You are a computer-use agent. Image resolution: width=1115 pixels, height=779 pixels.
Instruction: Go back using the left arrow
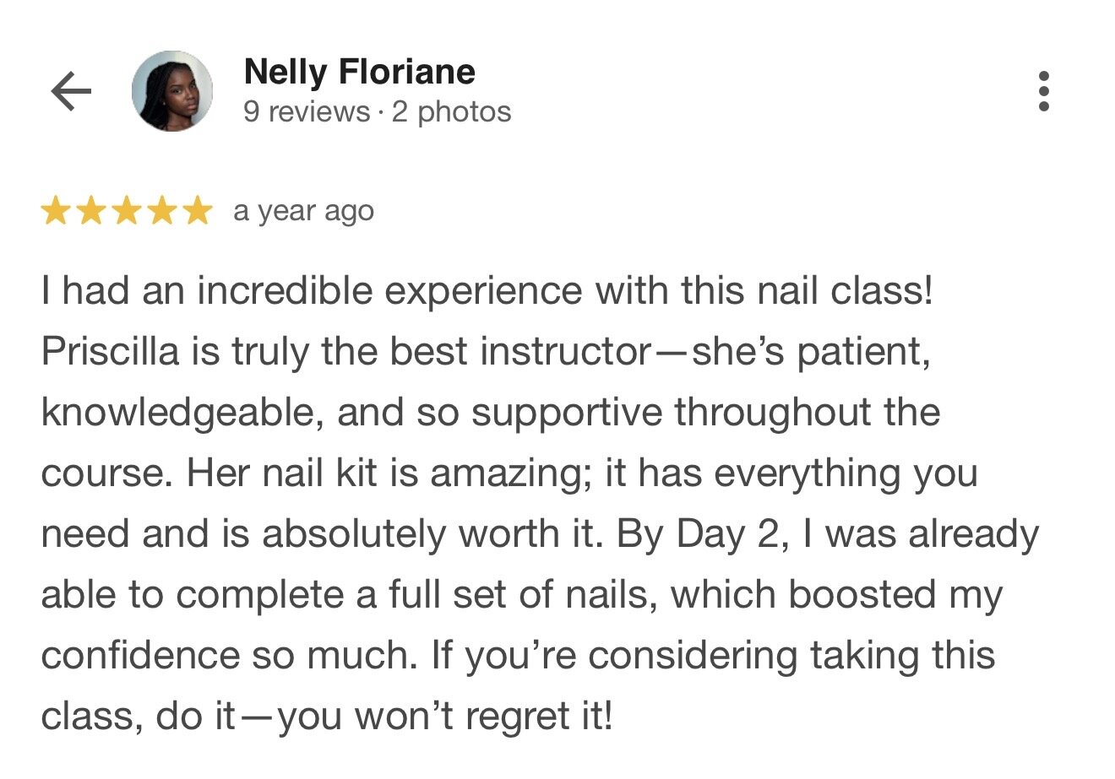pos(71,91)
